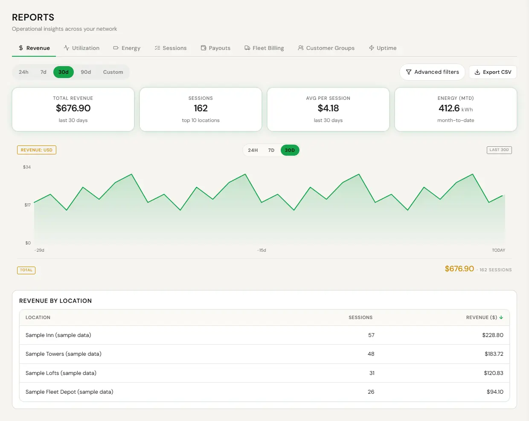Select the 90d date range
The height and width of the screenshot is (421, 529).
tap(86, 72)
